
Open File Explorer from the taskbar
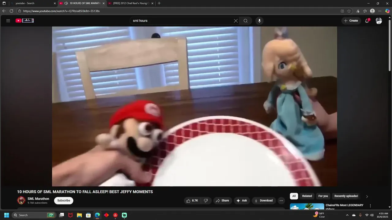pos(79,215)
